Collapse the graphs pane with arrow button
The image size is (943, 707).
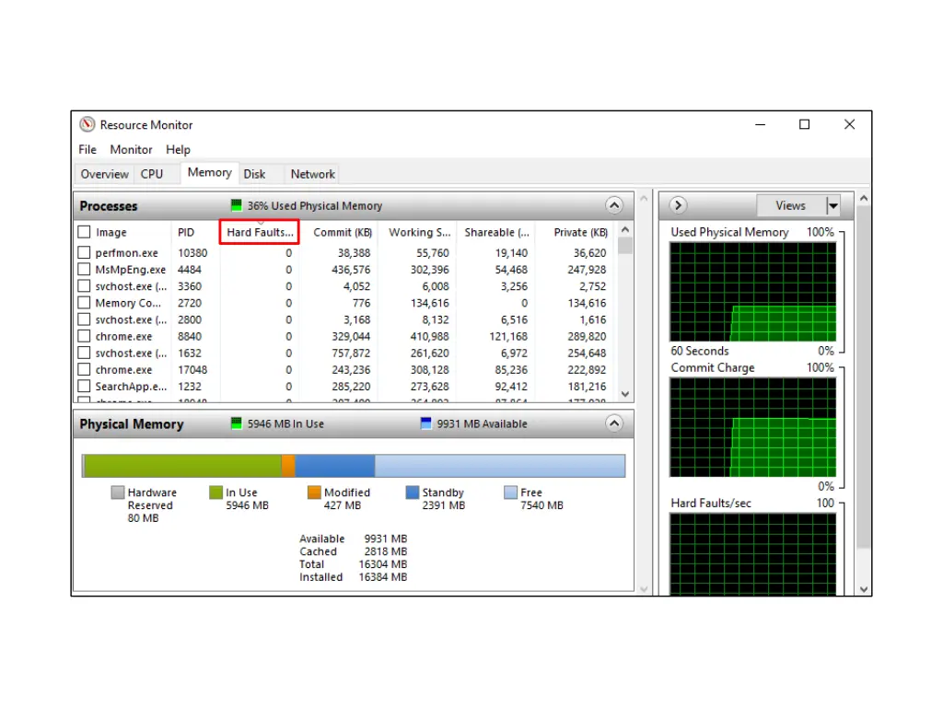click(678, 205)
